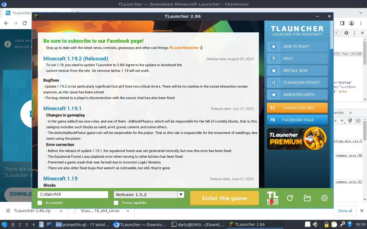The width and height of the screenshot is (367, 229).
Task: Open the pcmanfm-qt taskbar entry
Action: tap(83, 225)
